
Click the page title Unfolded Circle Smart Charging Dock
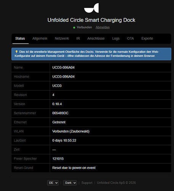[91, 20]
